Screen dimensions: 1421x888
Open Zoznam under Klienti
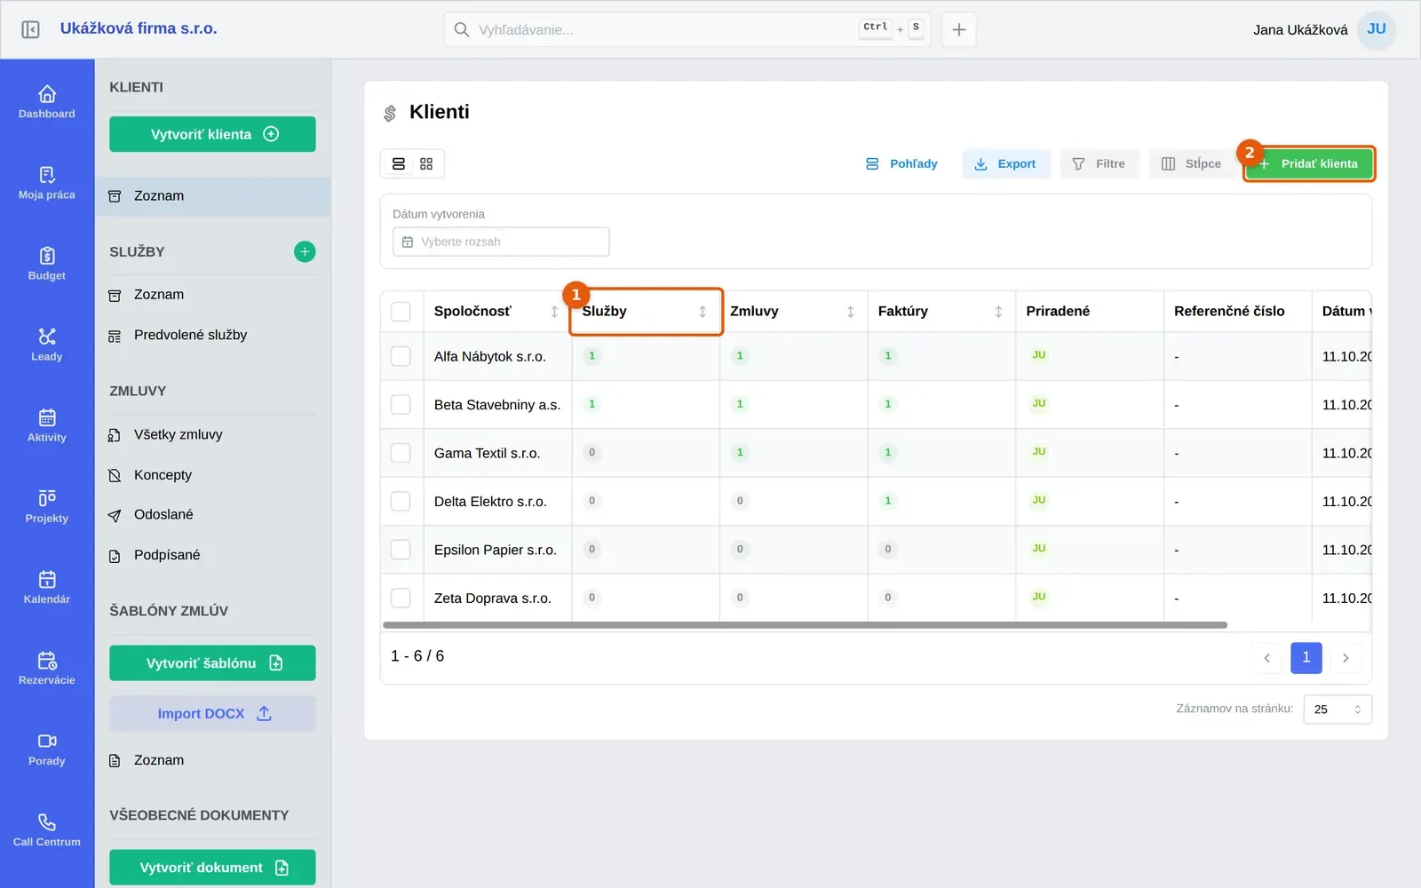click(x=213, y=196)
